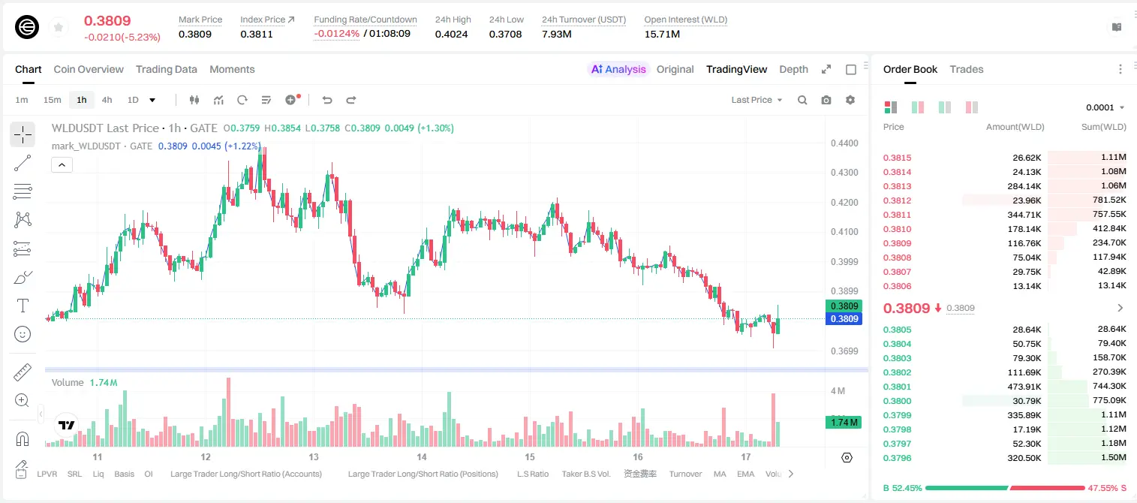The width and height of the screenshot is (1137, 503).
Task: Click the chart screenshot camera icon
Action: click(x=826, y=100)
